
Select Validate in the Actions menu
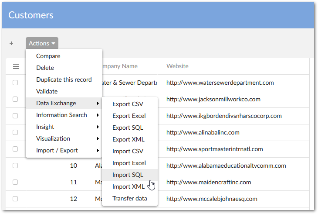pos(64,91)
